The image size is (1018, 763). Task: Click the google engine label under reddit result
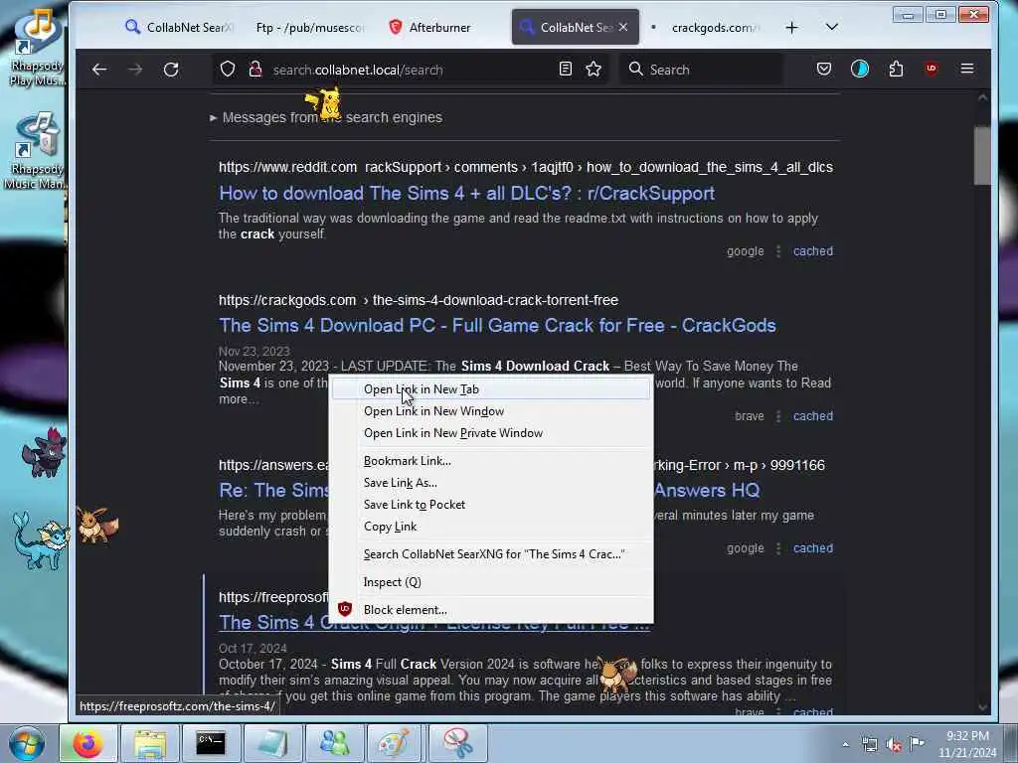(746, 251)
